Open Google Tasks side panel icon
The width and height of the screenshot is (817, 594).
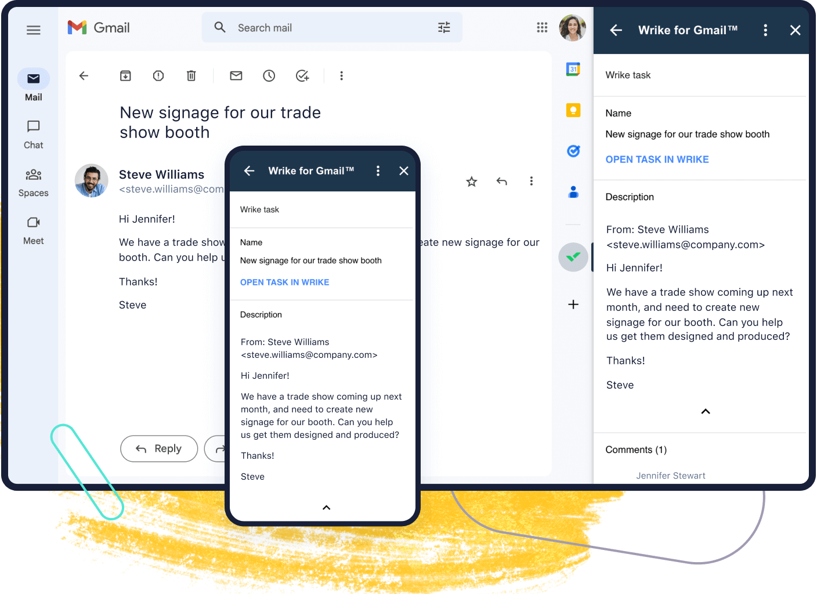[x=573, y=151]
